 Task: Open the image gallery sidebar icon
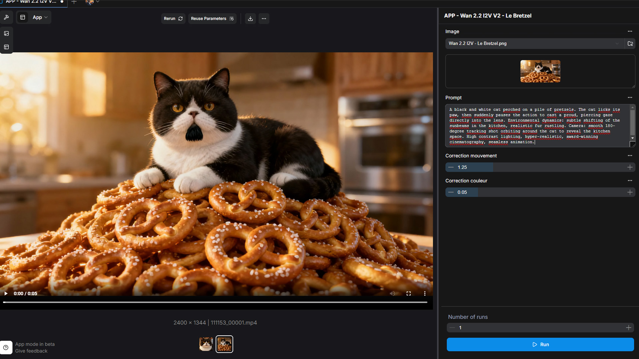6,34
